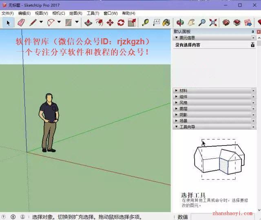This screenshot has width=261, height=220.
Task: Close the 场景 panel section
Action: (253, 121)
